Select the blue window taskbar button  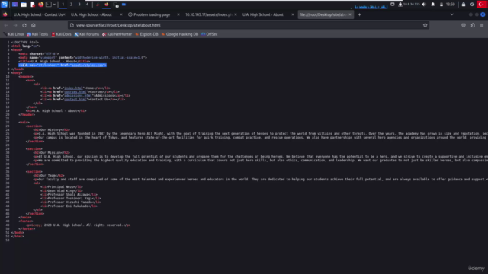124,5
